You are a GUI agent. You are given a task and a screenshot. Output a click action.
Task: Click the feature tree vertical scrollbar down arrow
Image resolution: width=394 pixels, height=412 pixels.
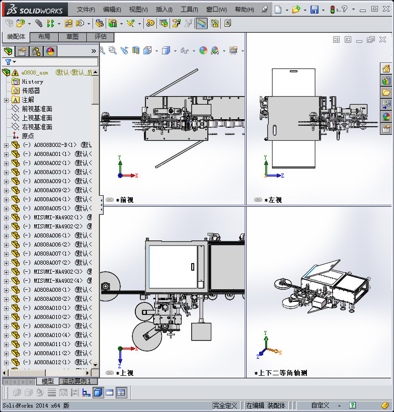(x=96, y=365)
